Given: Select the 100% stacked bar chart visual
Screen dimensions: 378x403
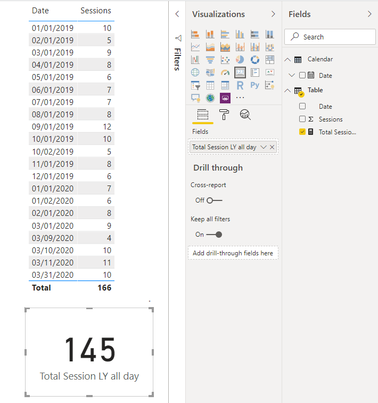Looking at the screenshot, I should pos(255,34).
